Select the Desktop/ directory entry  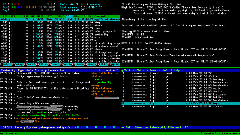coord(181,79)
